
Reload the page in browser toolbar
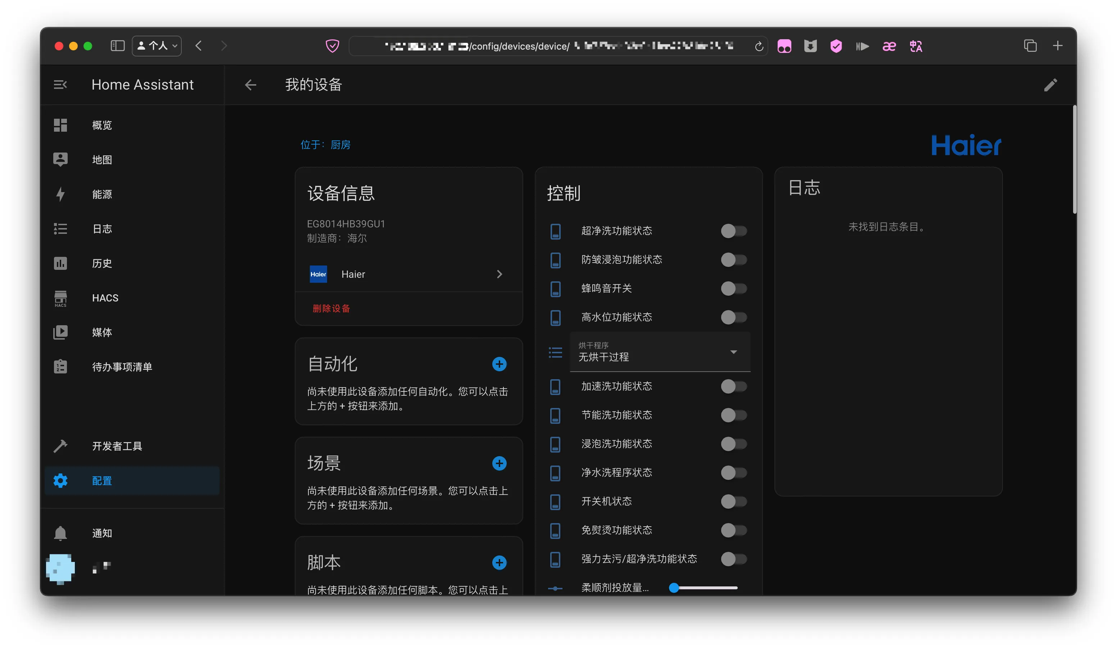[759, 46]
